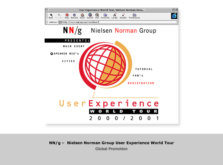Image resolution: width=223 pixels, height=165 pixels.
Task: Go to Home via house icon
Action: click(x=83, y=16)
